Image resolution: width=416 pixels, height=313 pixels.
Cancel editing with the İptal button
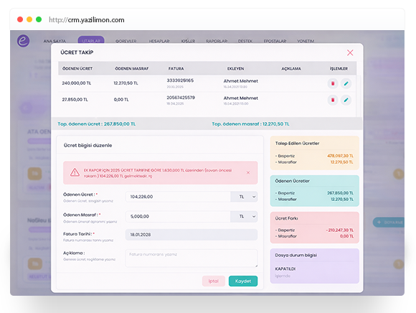[x=214, y=281]
